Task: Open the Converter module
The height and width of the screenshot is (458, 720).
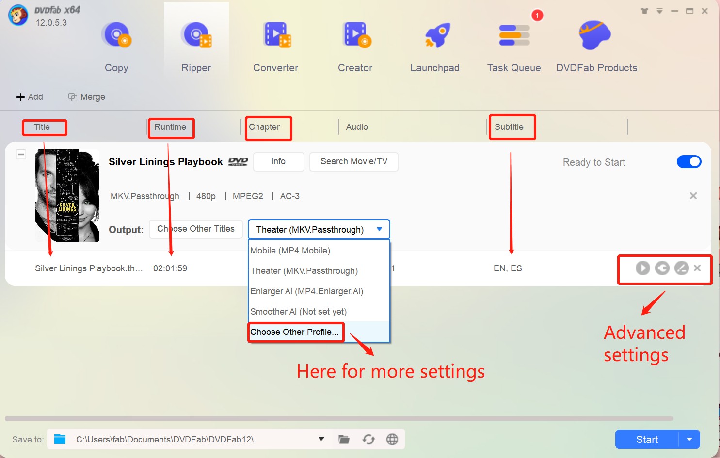Action: (x=275, y=47)
